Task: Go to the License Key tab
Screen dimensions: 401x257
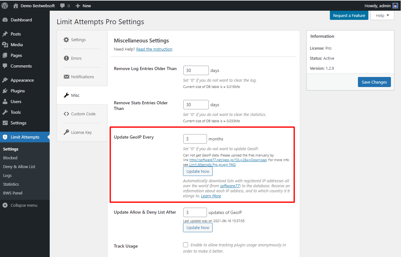Action: coord(82,132)
